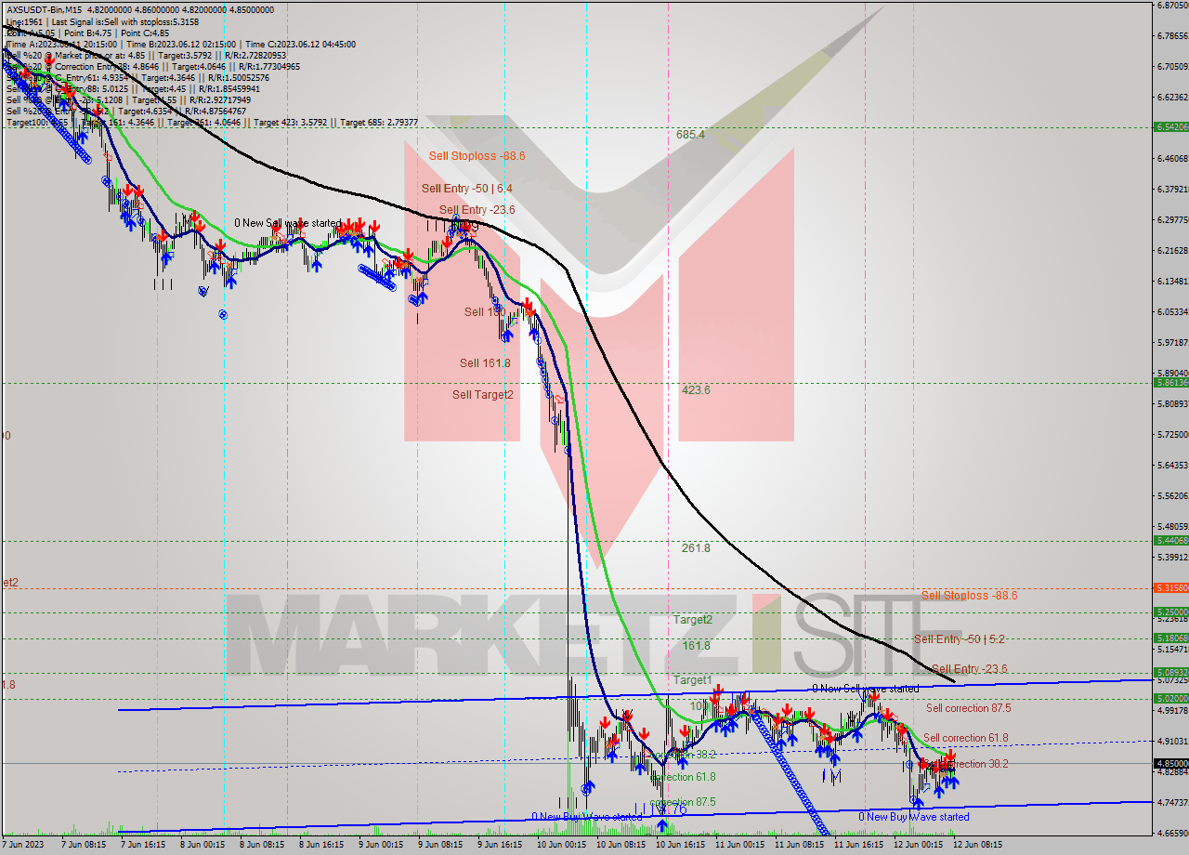This screenshot has width=1189, height=855.
Task: Click the green 5.0200 price tag
Action: tap(1170, 698)
